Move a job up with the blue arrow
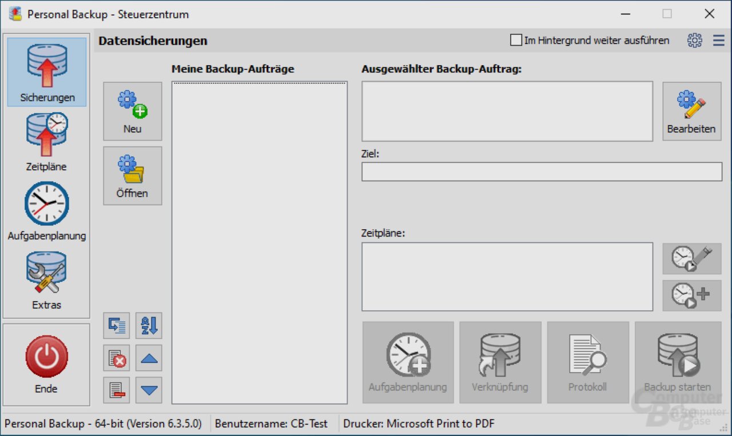This screenshot has height=436, width=732. coord(148,358)
